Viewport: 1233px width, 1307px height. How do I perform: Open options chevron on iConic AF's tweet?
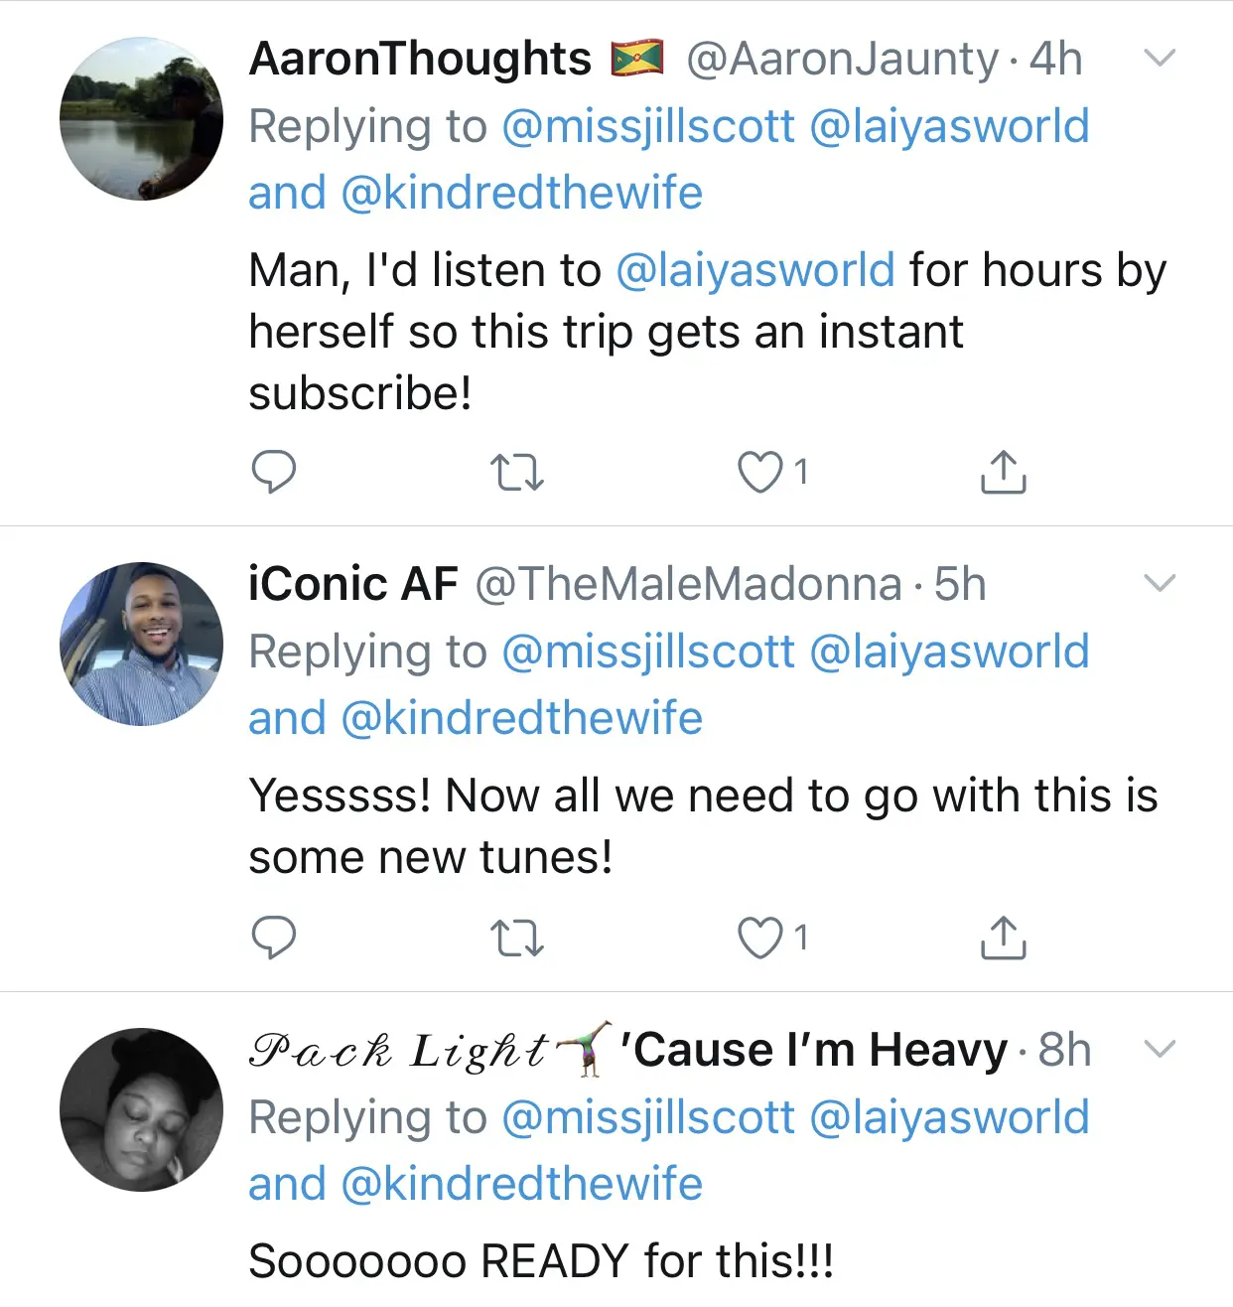click(x=1160, y=583)
